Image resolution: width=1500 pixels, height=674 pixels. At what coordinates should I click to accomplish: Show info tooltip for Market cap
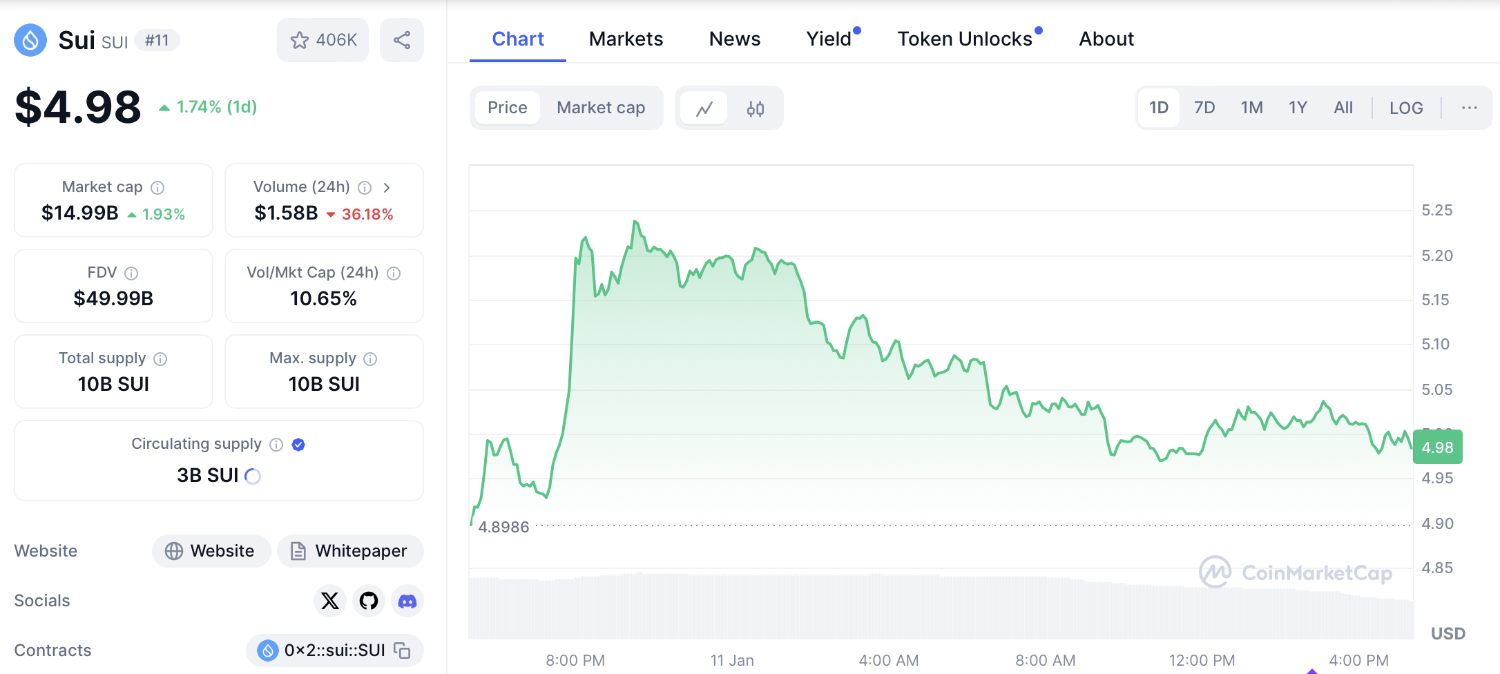[157, 187]
